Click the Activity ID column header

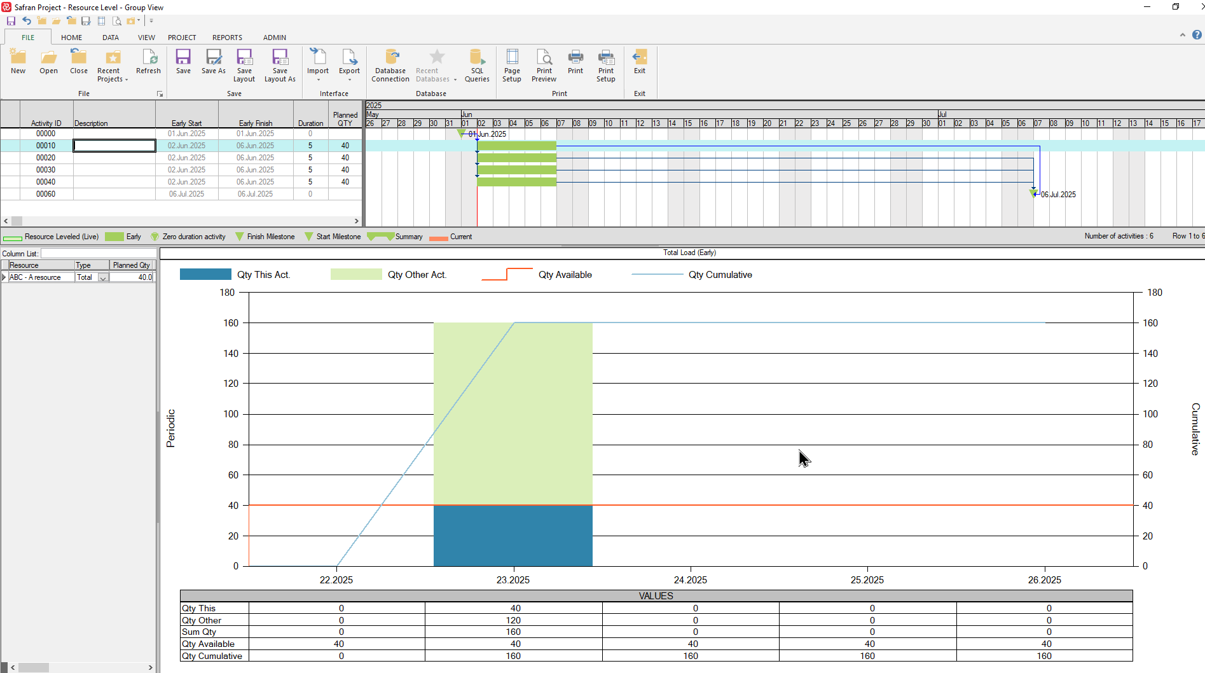click(46, 115)
